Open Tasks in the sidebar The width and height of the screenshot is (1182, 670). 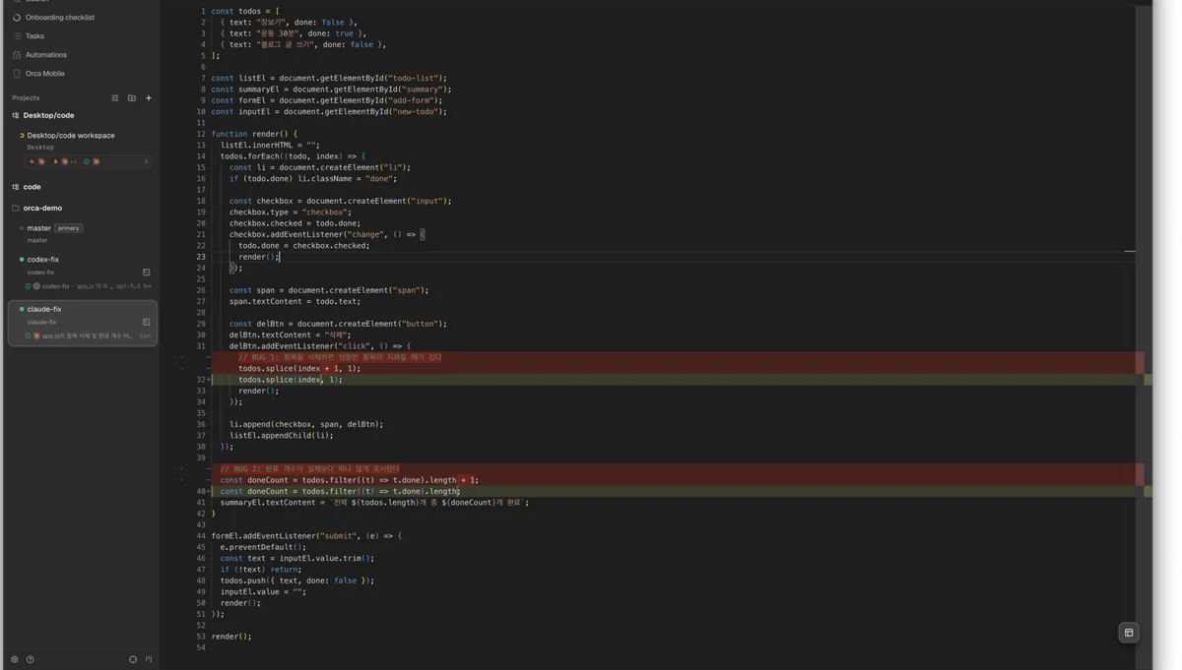(34, 36)
